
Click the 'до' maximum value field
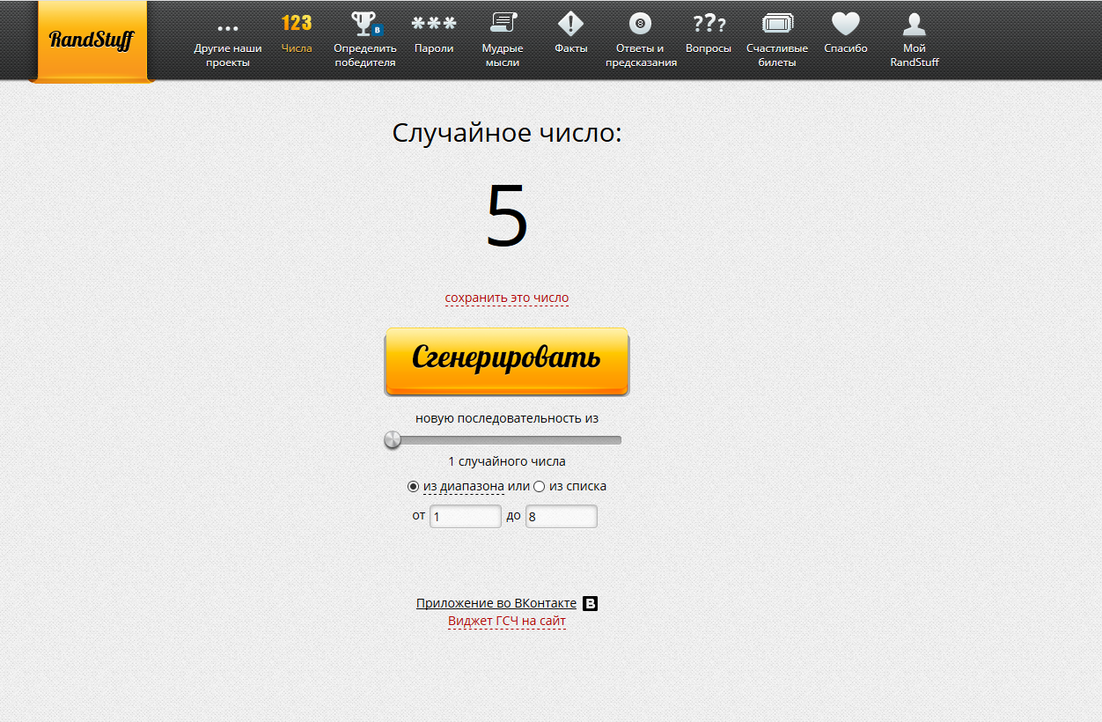coord(561,517)
